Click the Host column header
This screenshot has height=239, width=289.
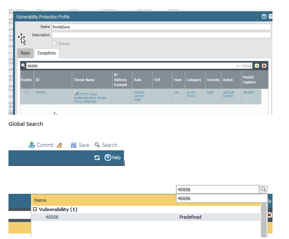pyautogui.click(x=179, y=80)
